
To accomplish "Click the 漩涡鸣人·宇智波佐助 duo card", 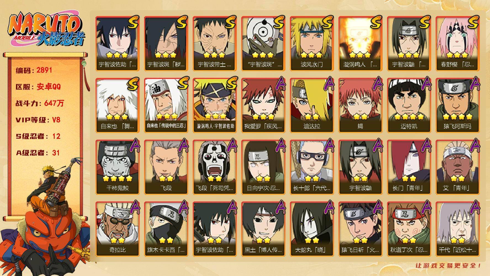I will tap(214, 105).
